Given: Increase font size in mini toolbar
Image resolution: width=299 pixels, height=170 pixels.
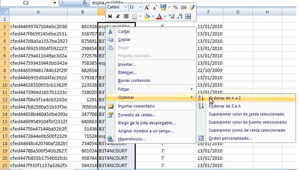Looking at the screenshot, I should click(x=147, y=7).
